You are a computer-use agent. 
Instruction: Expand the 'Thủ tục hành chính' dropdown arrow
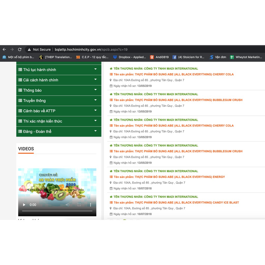(x=95, y=69)
